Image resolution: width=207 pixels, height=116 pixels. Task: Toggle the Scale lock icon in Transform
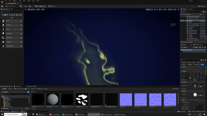190,78
